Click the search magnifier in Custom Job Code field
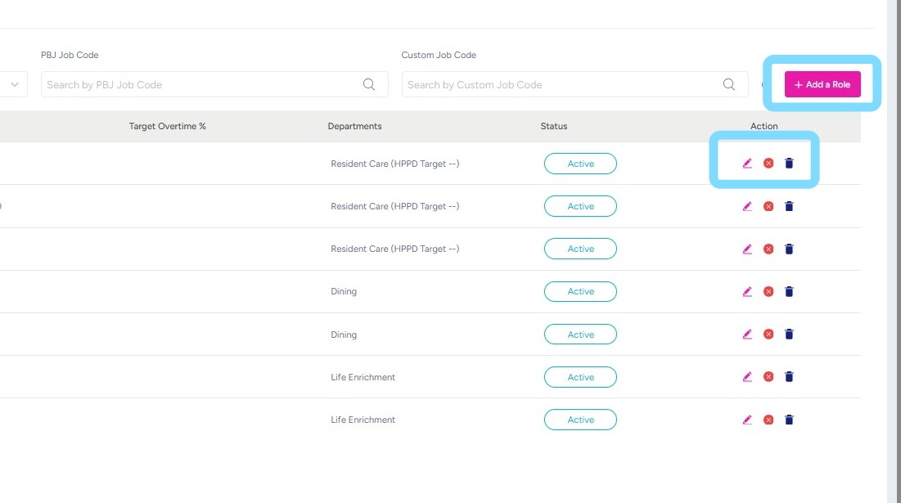The width and height of the screenshot is (901, 503). click(729, 84)
